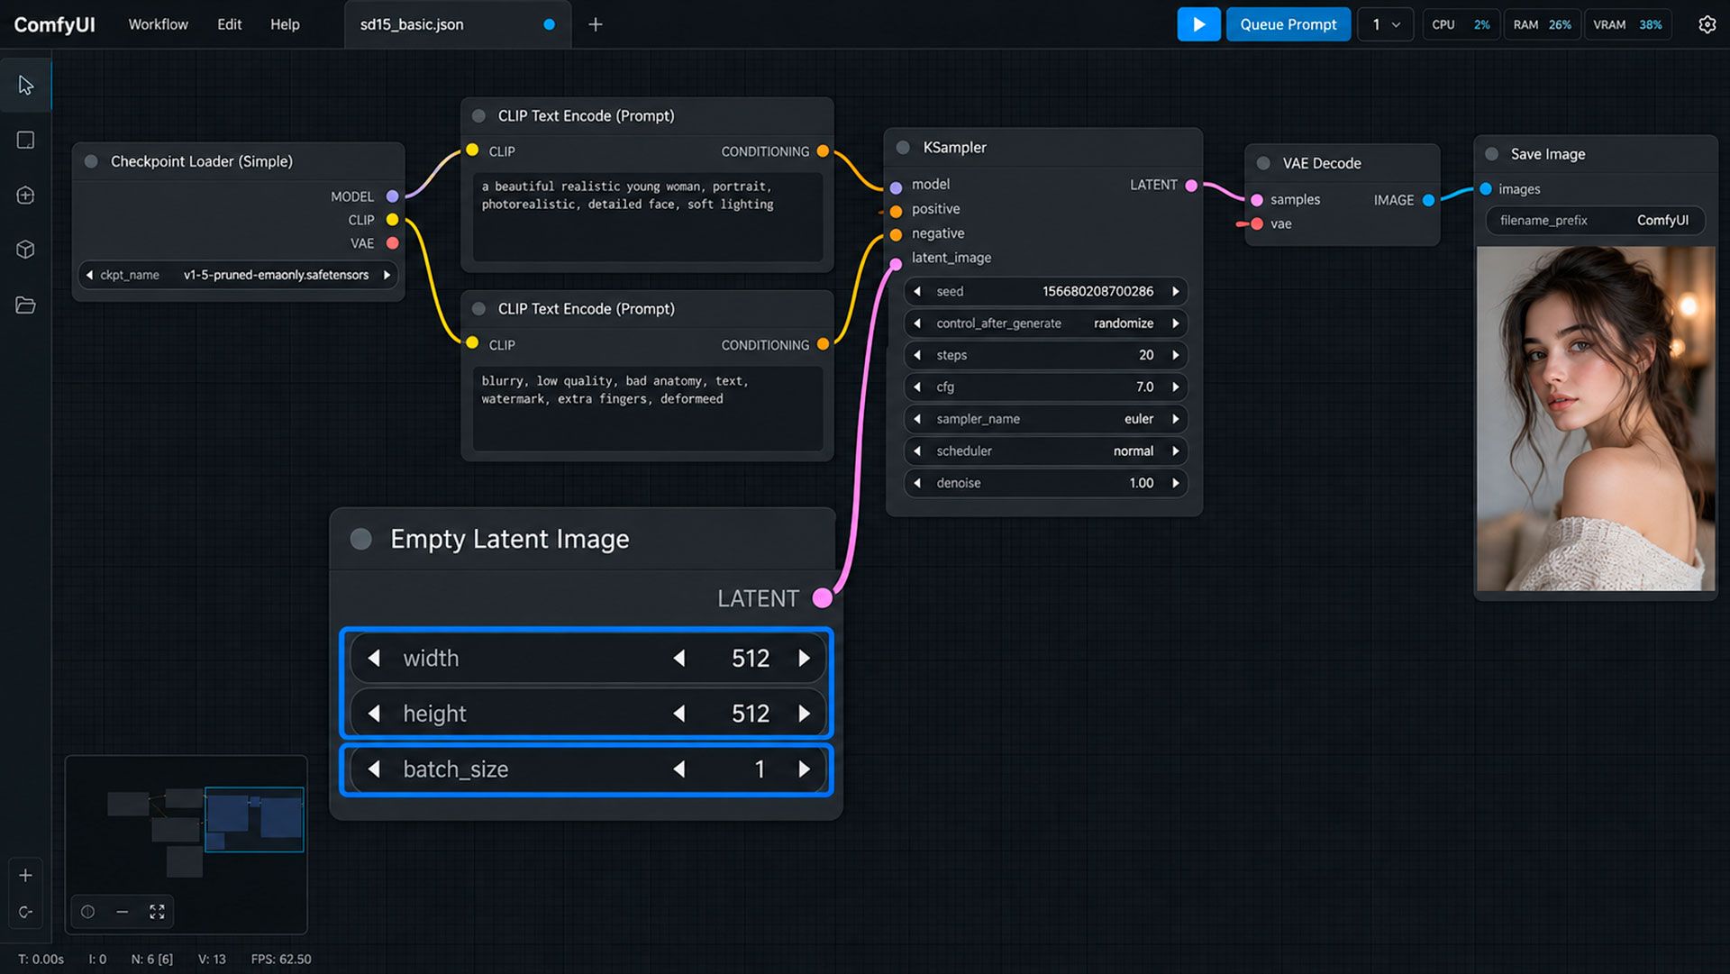Open the cube model library icon
This screenshot has width=1730, height=974.
coord(25,250)
